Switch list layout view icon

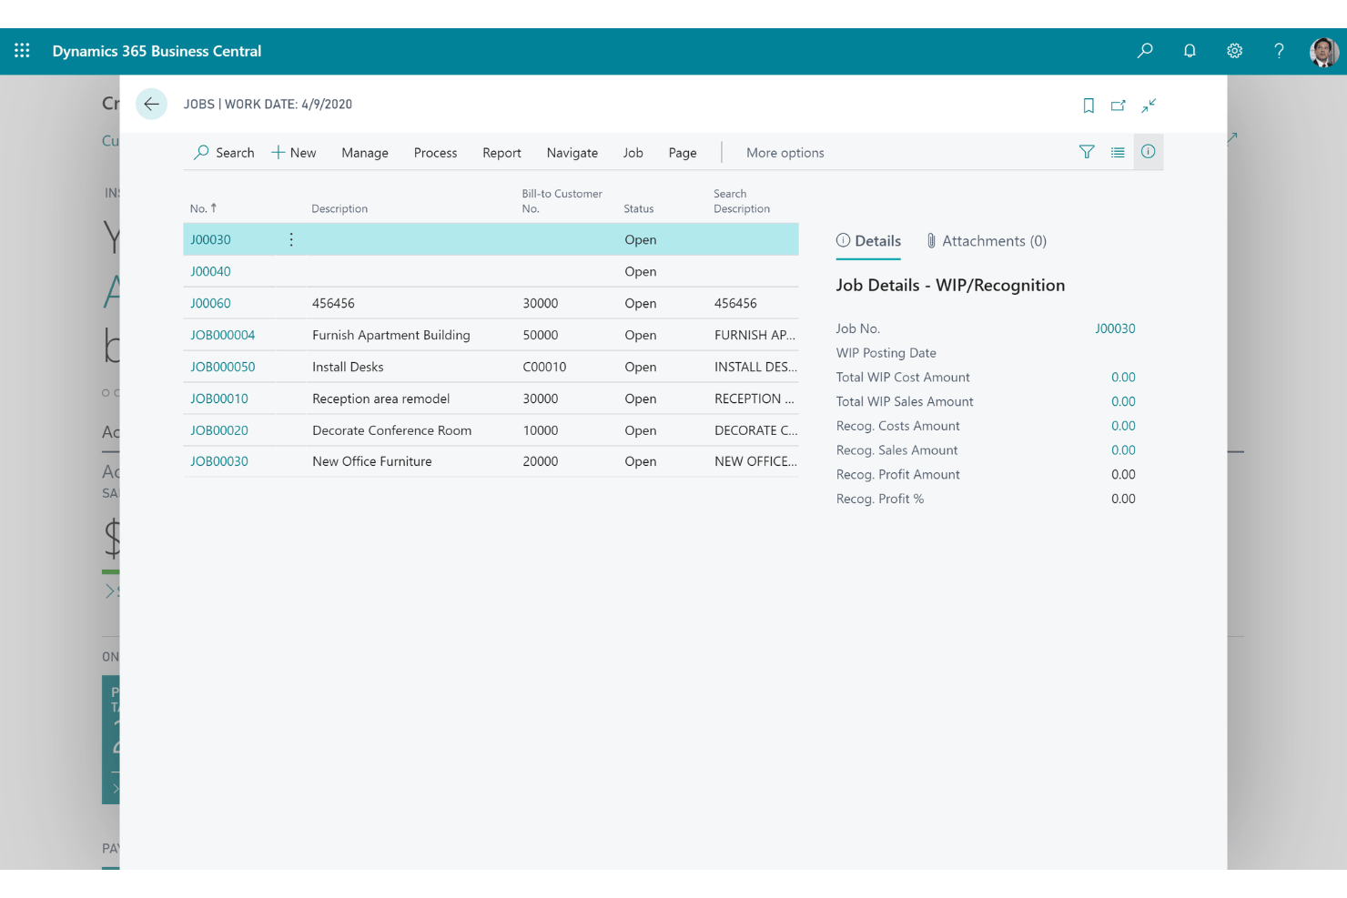coord(1118,152)
